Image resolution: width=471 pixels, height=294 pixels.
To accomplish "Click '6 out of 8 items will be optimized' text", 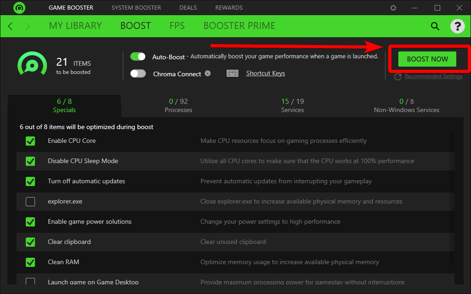I will point(86,127).
